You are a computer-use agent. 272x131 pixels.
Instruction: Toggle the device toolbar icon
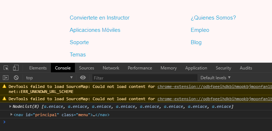pyautogui.click(x=16, y=68)
